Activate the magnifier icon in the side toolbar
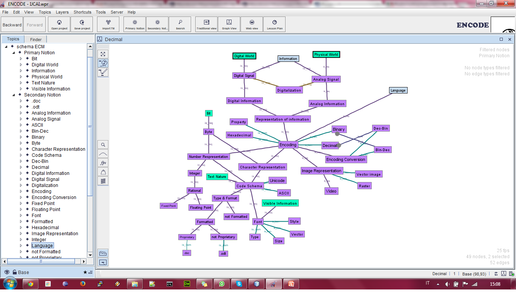Image resolution: width=516 pixels, height=297 pixels. click(x=103, y=144)
